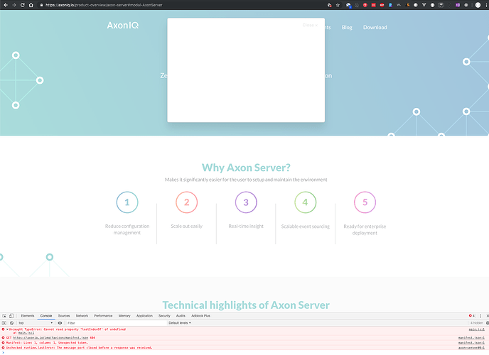Bookmark this page with the star icon
Screen dimensions: 489x355
click(338, 5)
